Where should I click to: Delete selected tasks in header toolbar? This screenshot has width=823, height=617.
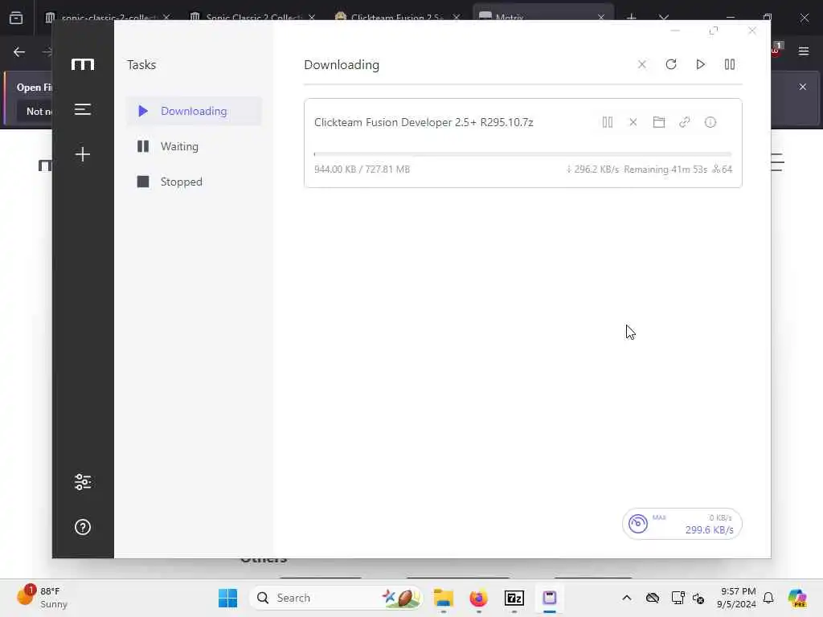[641, 64]
